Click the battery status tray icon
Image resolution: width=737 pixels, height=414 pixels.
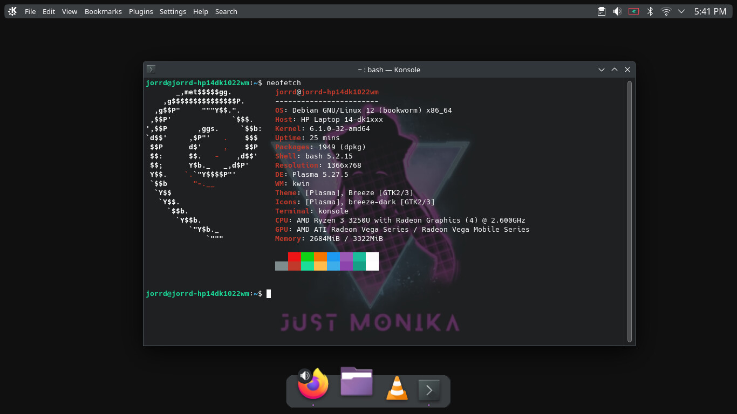click(634, 11)
